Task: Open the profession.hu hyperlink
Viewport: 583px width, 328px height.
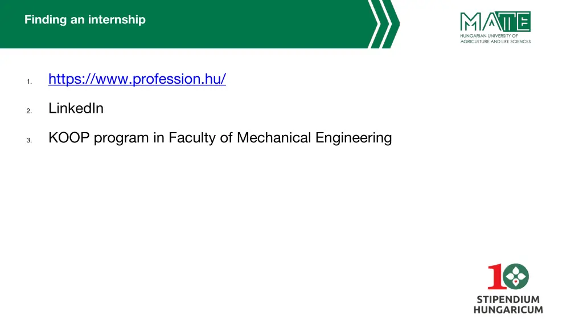Action: click(x=137, y=79)
